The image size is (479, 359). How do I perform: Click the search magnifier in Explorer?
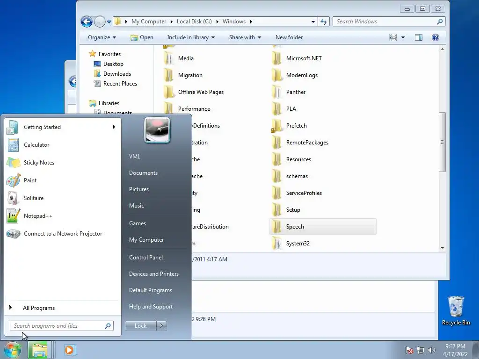click(440, 22)
